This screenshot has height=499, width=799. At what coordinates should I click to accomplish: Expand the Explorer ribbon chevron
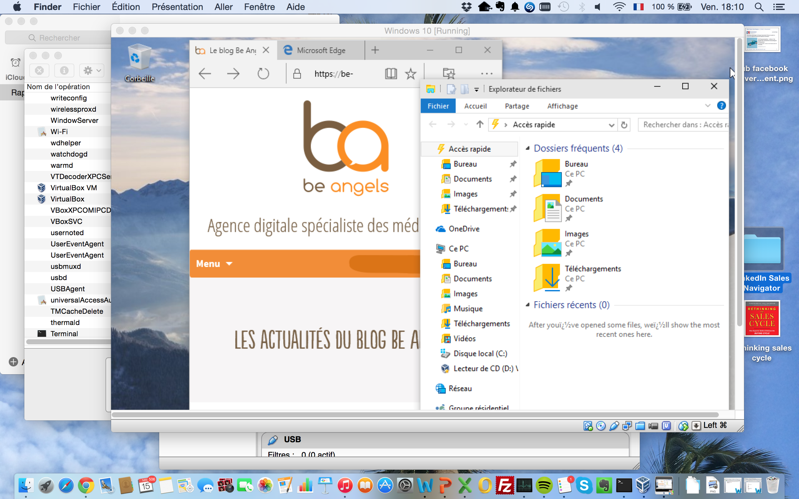708,106
